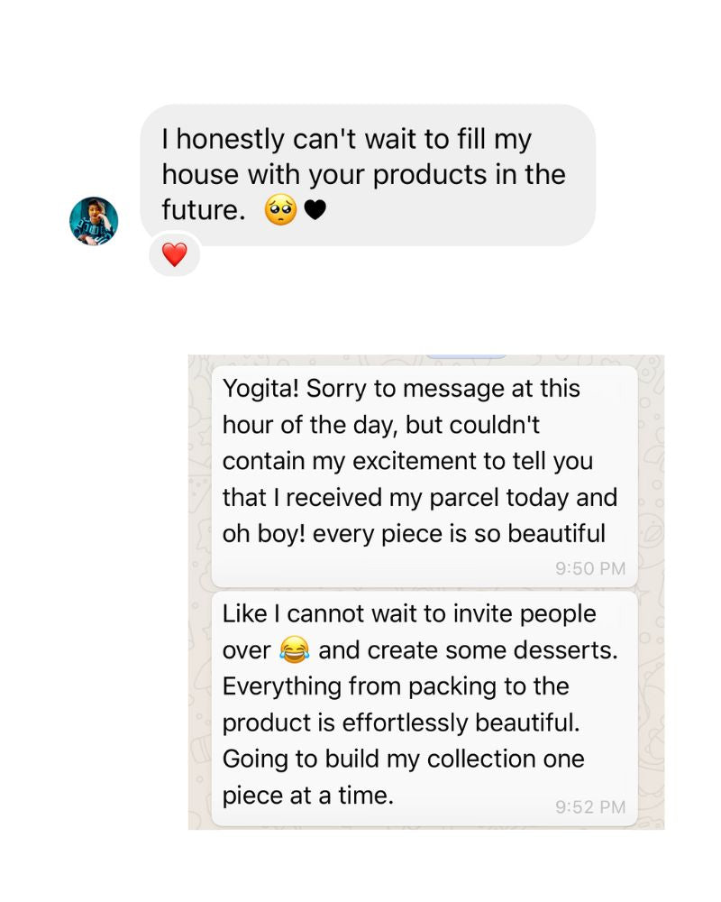Tap the red heart reaction badge
Screen dimensions: 721x902
174,255
